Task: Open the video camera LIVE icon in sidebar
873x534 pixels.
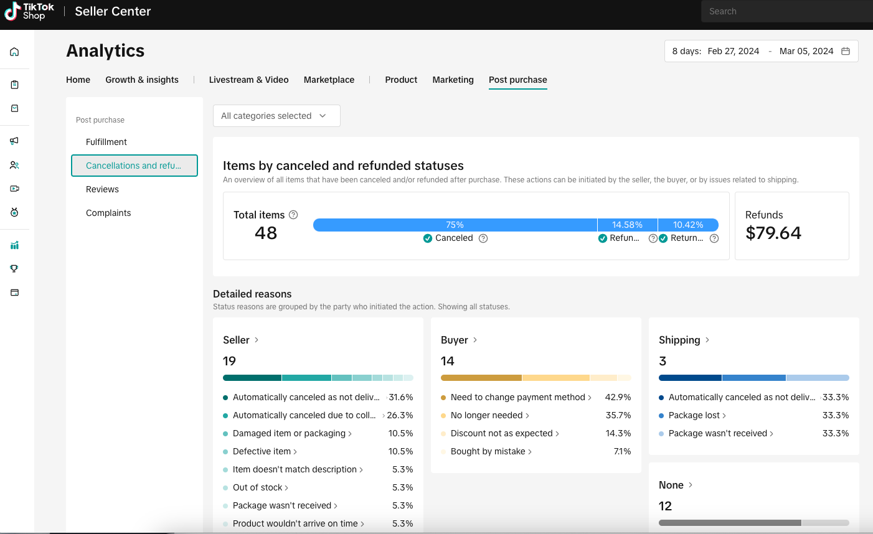Action: click(x=14, y=189)
